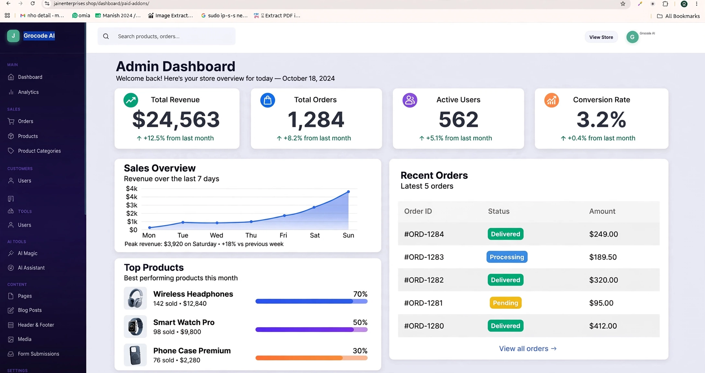Open Analytics in the sidebar
This screenshot has height=373, width=705.
(x=28, y=92)
